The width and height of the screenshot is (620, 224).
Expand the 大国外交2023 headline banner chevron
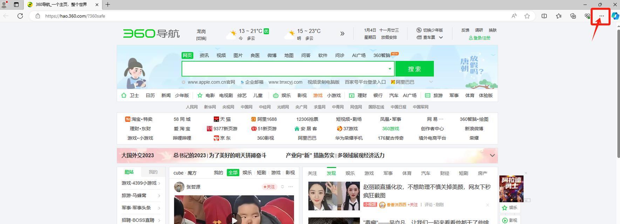tap(492, 155)
